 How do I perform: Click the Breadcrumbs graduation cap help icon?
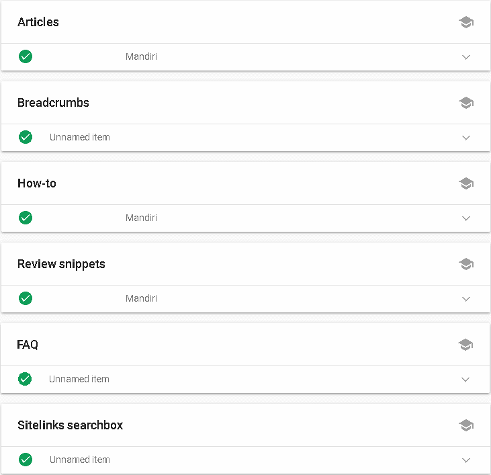point(466,103)
